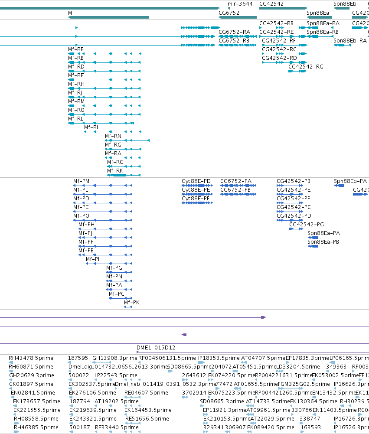Click EST GH13908.3prime
The width and height of the screenshot is (369, 434).
[x=115, y=358]
